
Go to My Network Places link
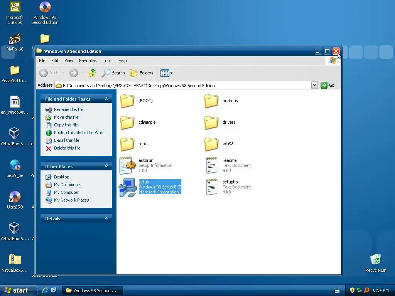(x=71, y=200)
